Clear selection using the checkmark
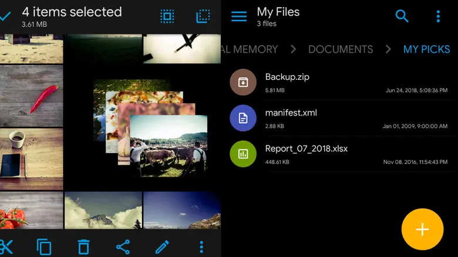The image size is (458, 257). pos(5,16)
